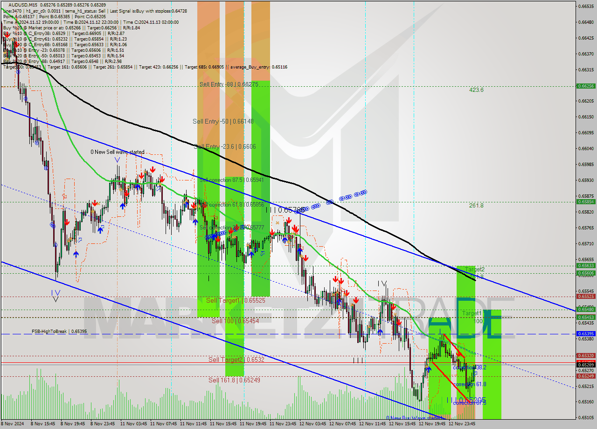This screenshot has width=597, height=429.
Task: Click the '8 Nov 2024' time axis label
Action: pyautogui.click(x=13, y=424)
